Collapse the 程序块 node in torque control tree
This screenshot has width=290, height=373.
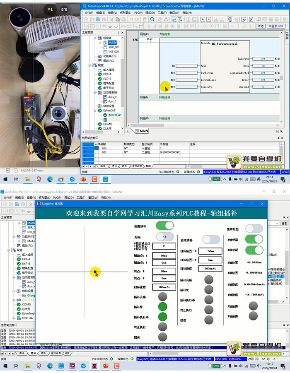(95, 38)
